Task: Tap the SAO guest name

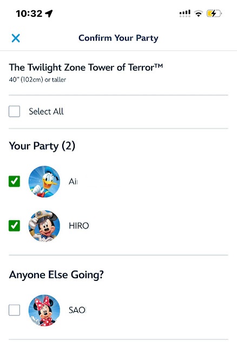Action: point(77,310)
